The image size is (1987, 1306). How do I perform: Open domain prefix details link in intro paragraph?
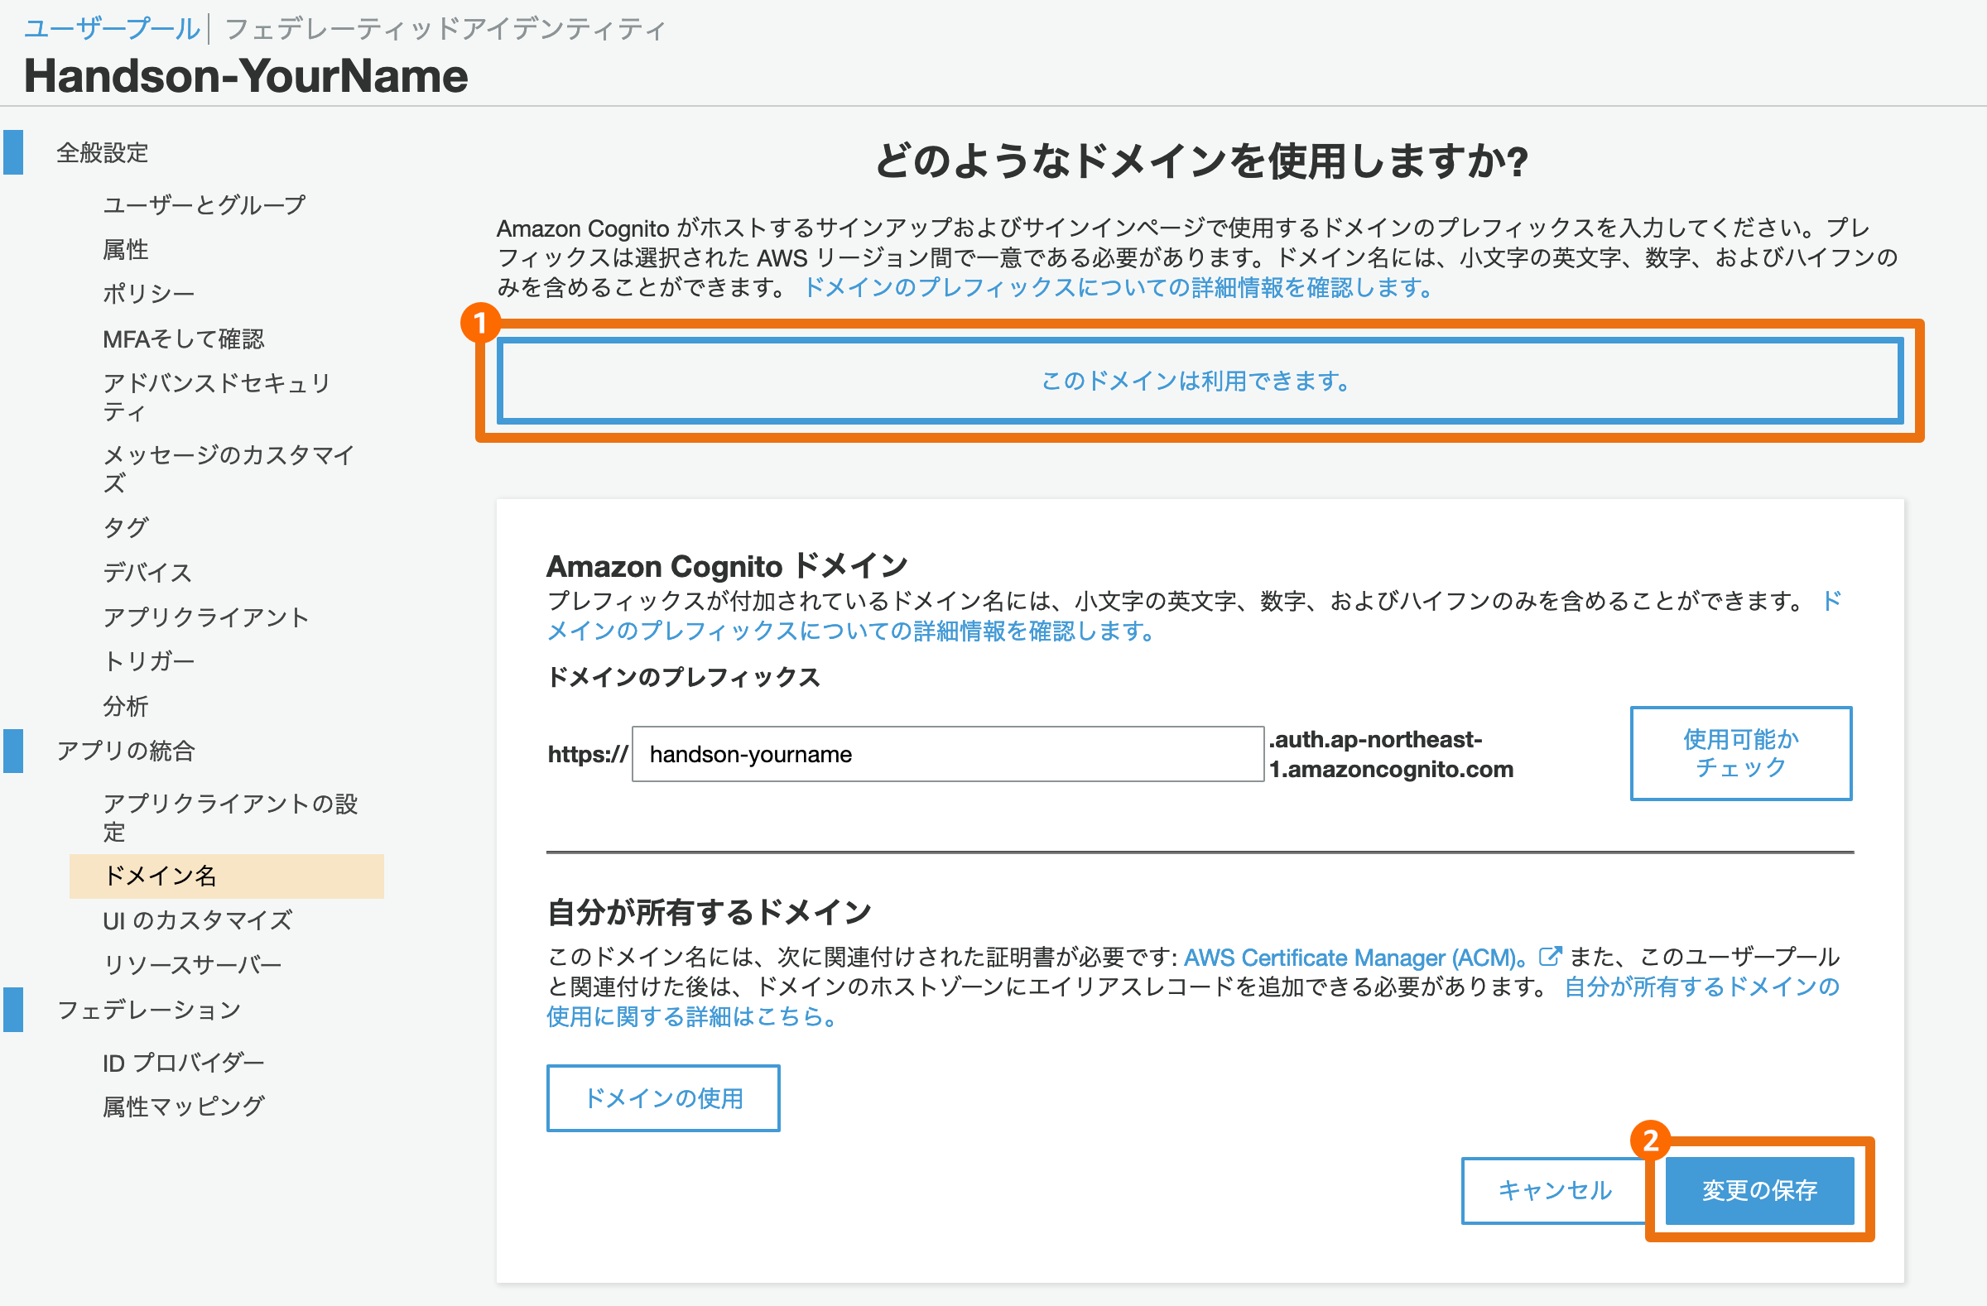[x=1118, y=287]
